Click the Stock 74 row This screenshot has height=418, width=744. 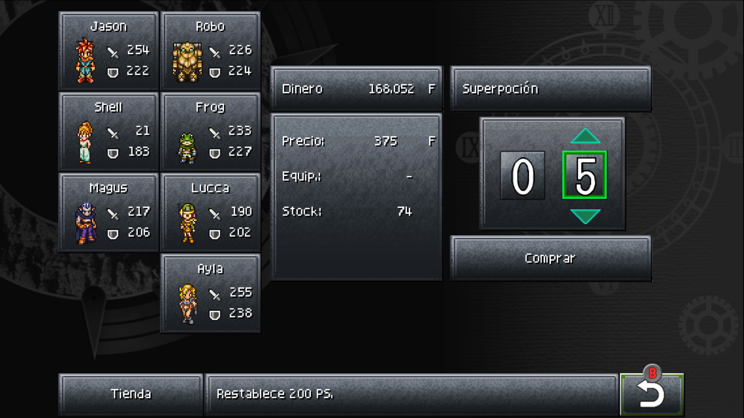click(347, 211)
